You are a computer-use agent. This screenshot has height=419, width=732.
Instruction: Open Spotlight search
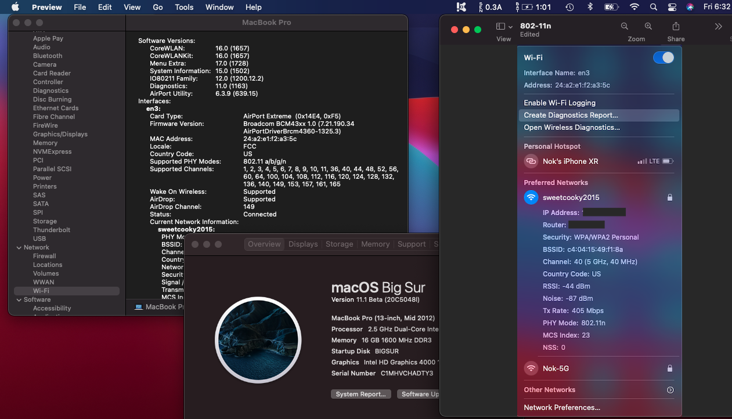654,7
